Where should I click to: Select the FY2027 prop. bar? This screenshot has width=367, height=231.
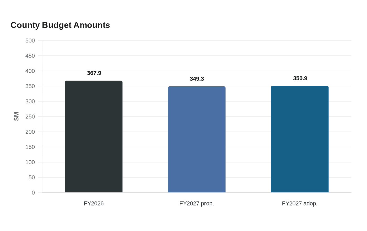point(197,139)
